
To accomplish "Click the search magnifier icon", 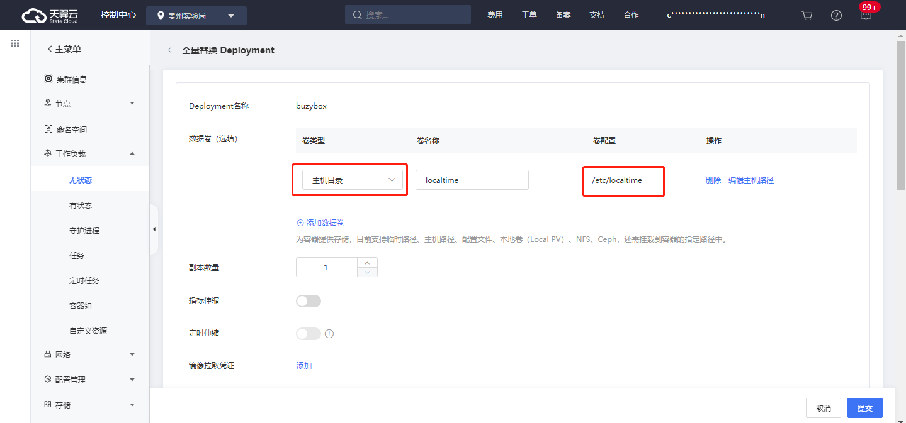I will (358, 15).
